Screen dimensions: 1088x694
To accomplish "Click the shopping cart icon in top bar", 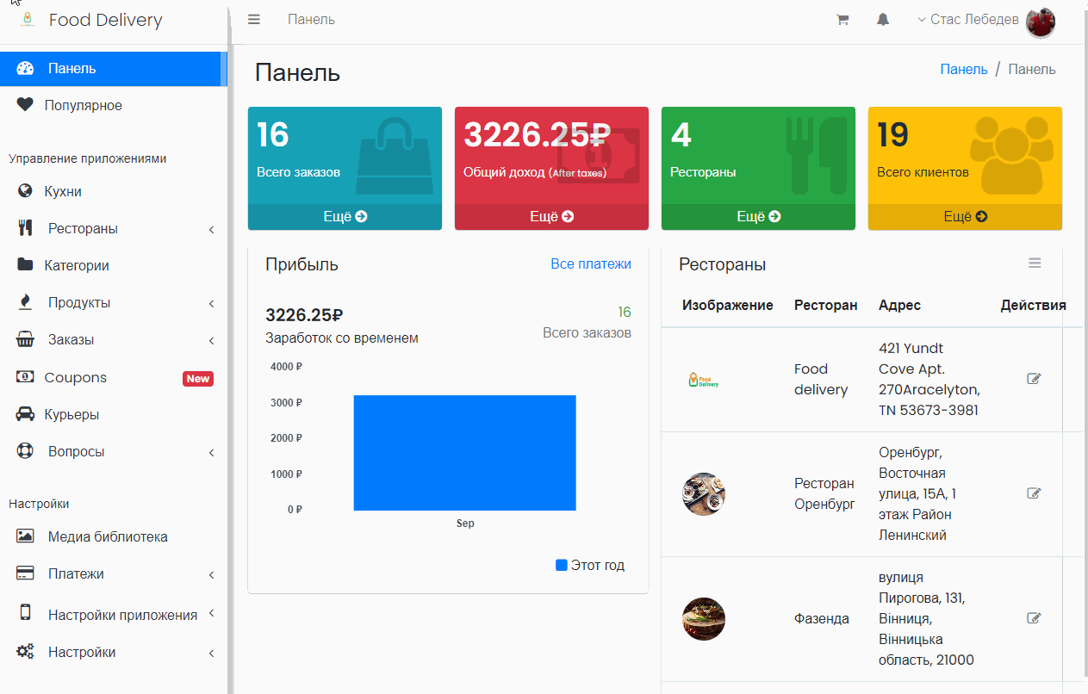I will (842, 20).
